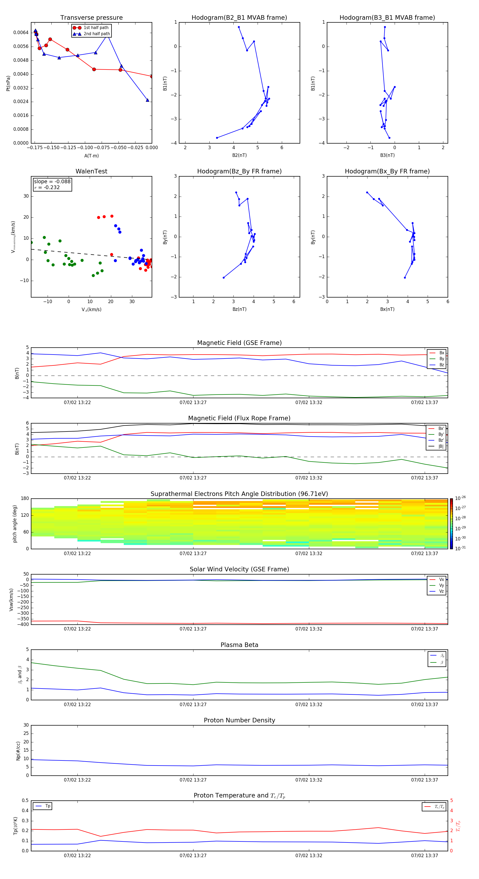Click the 'r = -0.232' annotation
This screenshot has height=879, width=479.
coord(47,187)
